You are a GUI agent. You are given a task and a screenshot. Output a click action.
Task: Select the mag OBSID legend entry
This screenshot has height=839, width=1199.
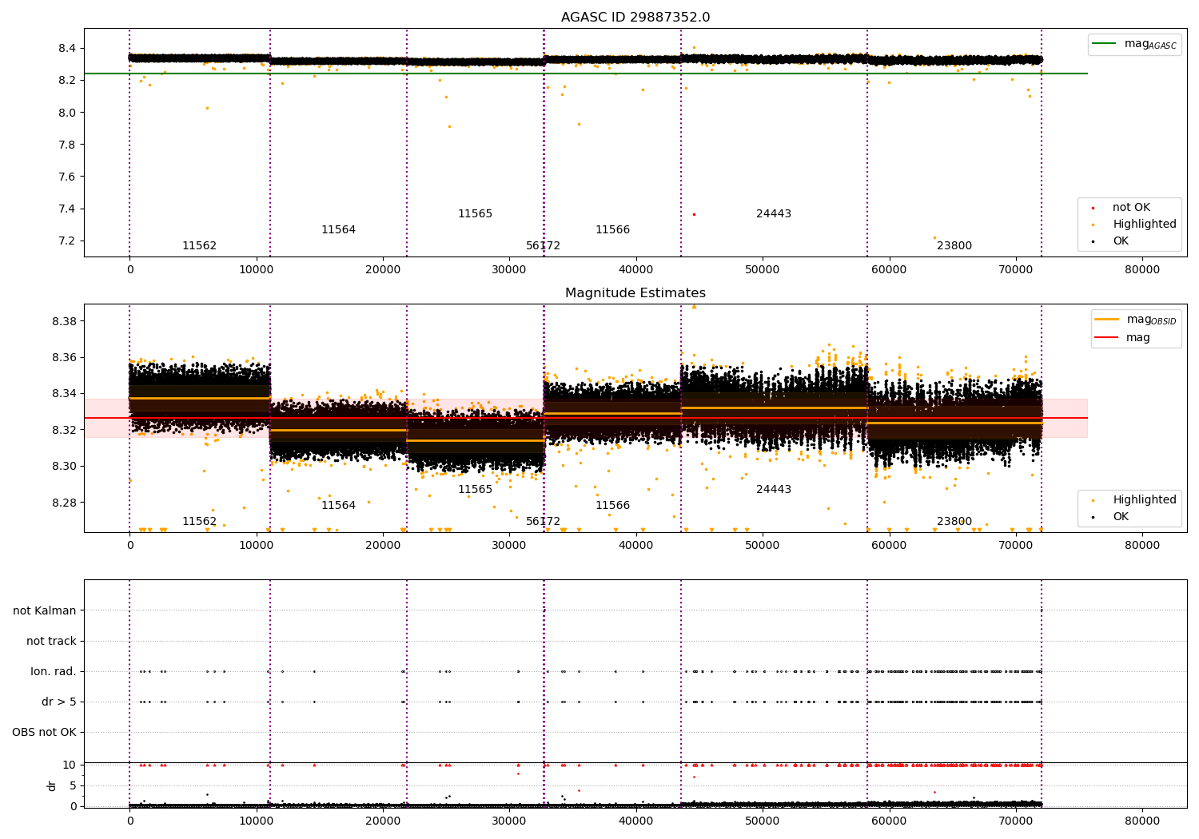click(x=1136, y=320)
